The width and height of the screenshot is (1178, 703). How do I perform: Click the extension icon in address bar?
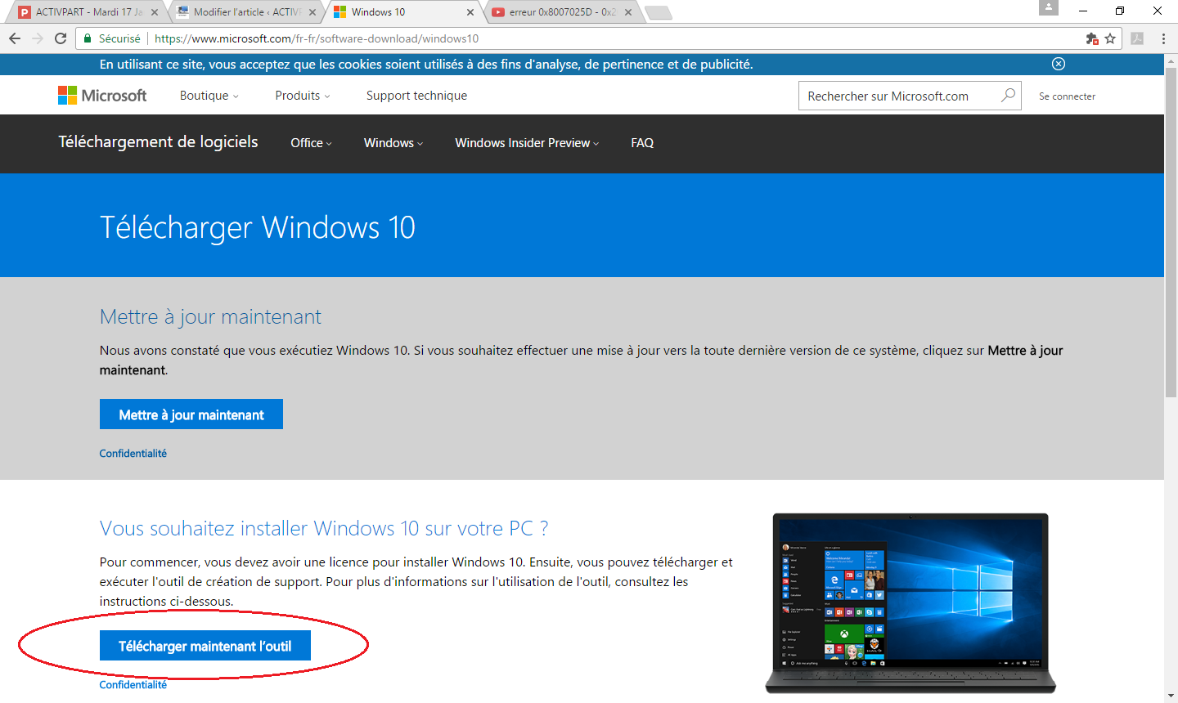click(1091, 38)
